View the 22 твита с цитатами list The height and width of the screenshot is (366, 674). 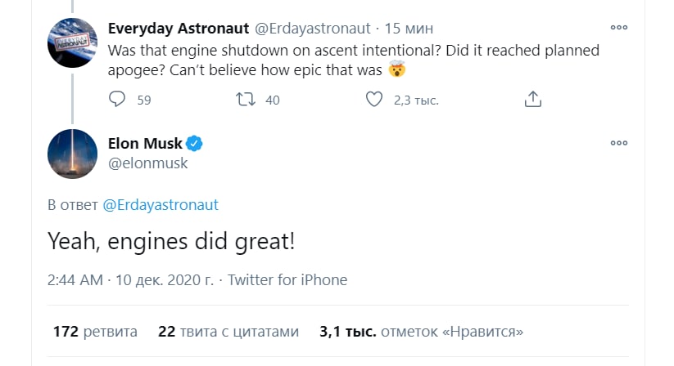pos(228,332)
